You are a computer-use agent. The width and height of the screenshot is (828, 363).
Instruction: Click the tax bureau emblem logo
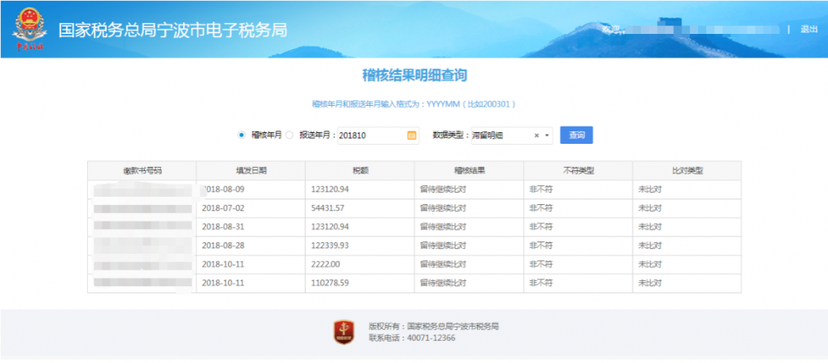pyautogui.click(x=29, y=30)
